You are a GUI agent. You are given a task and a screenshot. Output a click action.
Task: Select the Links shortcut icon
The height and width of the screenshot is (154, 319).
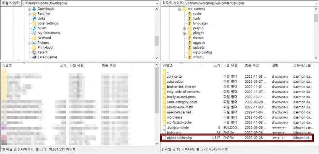[34, 18]
